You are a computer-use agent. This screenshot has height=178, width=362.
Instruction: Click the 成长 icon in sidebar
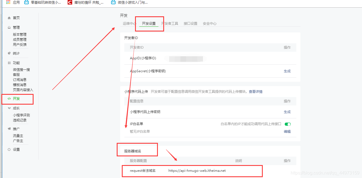point(9,108)
